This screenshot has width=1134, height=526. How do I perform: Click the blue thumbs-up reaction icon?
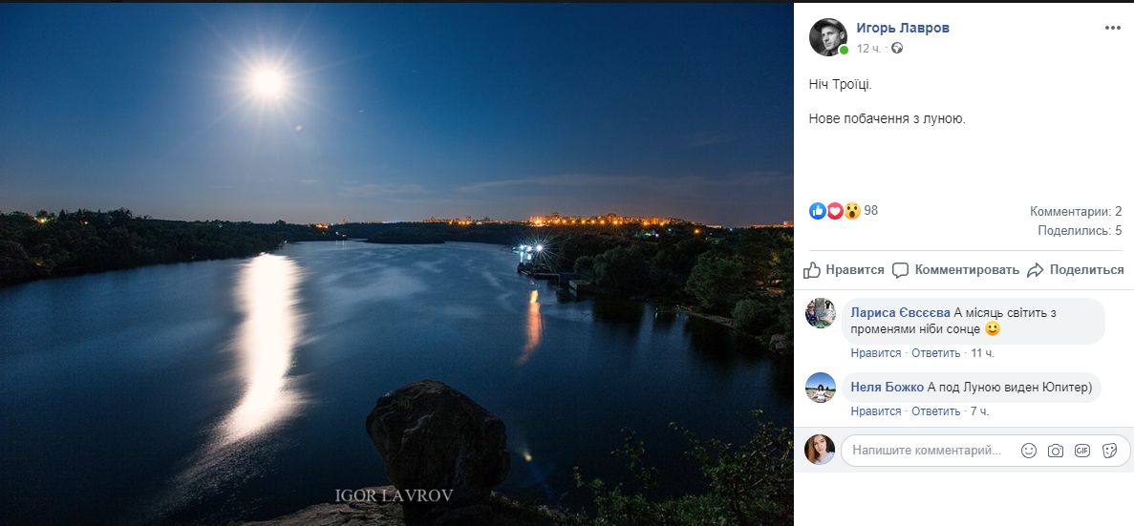point(818,210)
